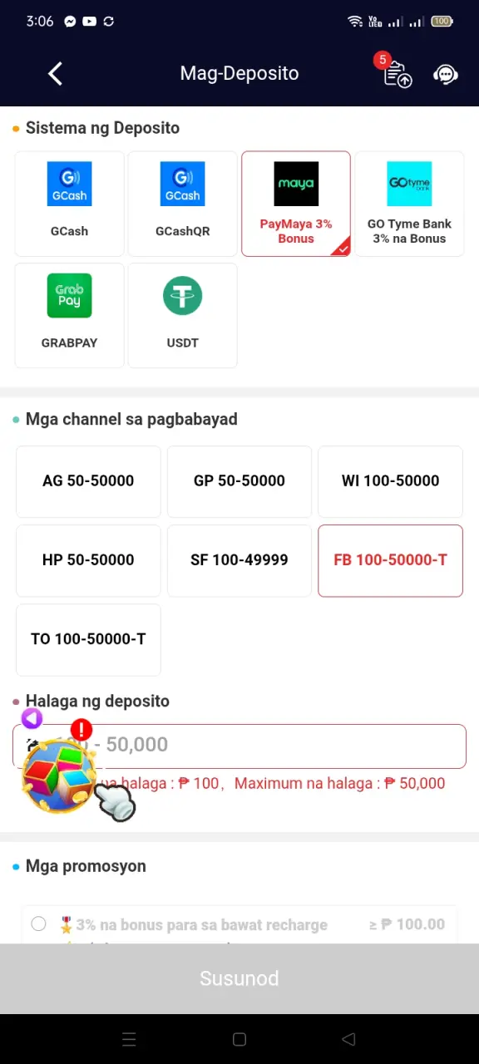The image size is (479, 1064).
Task: Choose the GP 50-50000 payment channel
Action: click(239, 481)
